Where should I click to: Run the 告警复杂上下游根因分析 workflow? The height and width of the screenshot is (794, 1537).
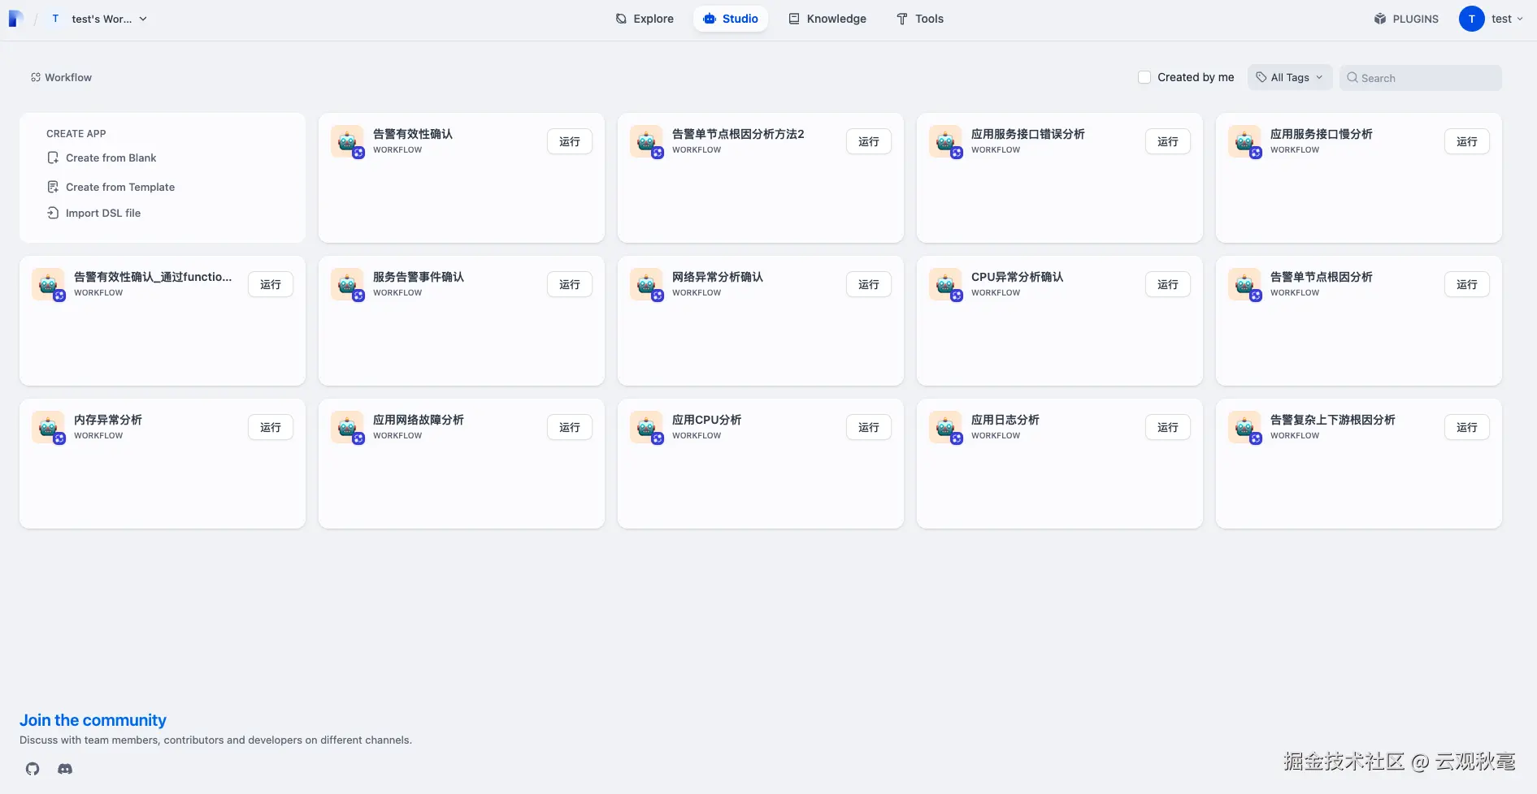click(x=1467, y=427)
